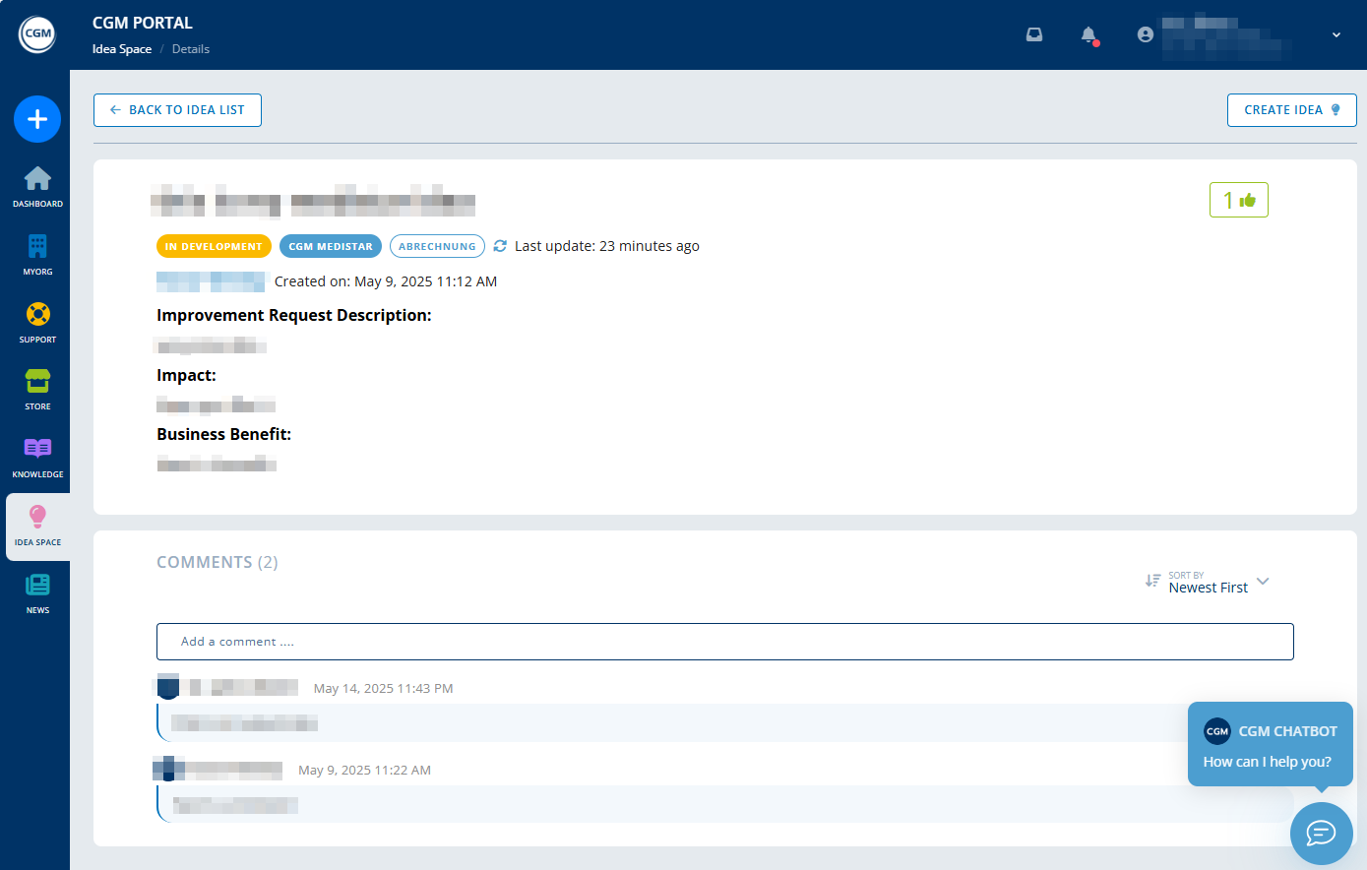Select the Idea Space sidebar tab

(37, 526)
